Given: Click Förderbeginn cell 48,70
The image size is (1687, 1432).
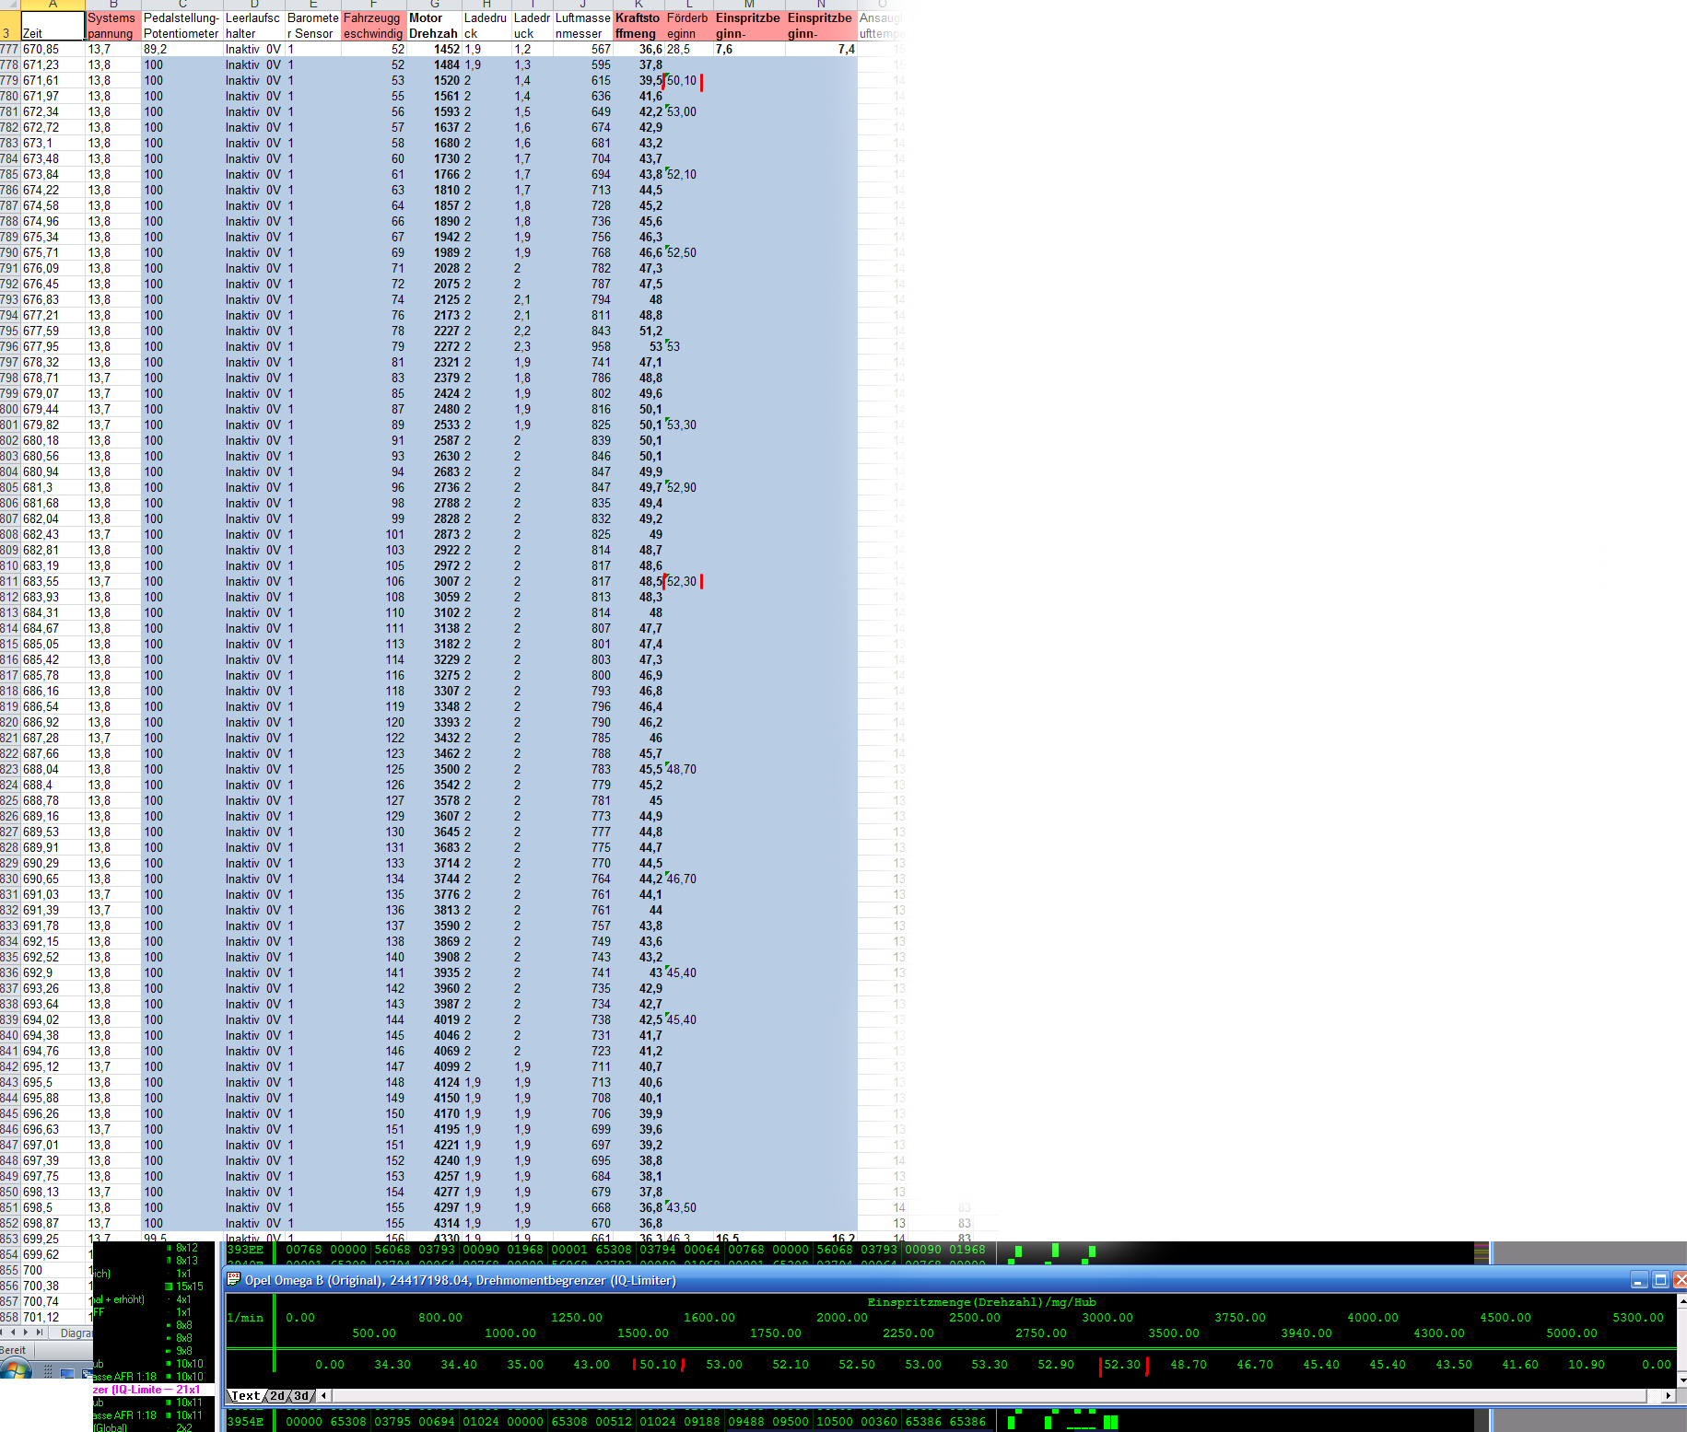Looking at the screenshot, I should [688, 770].
